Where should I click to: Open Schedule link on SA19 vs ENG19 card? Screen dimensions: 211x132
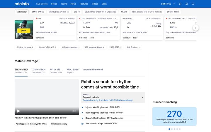[170, 38]
